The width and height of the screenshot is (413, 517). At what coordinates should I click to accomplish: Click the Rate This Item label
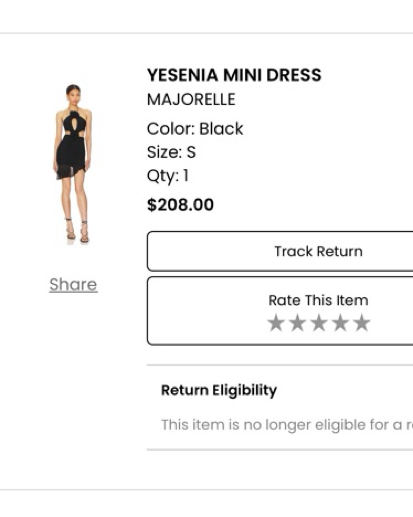click(318, 300)
